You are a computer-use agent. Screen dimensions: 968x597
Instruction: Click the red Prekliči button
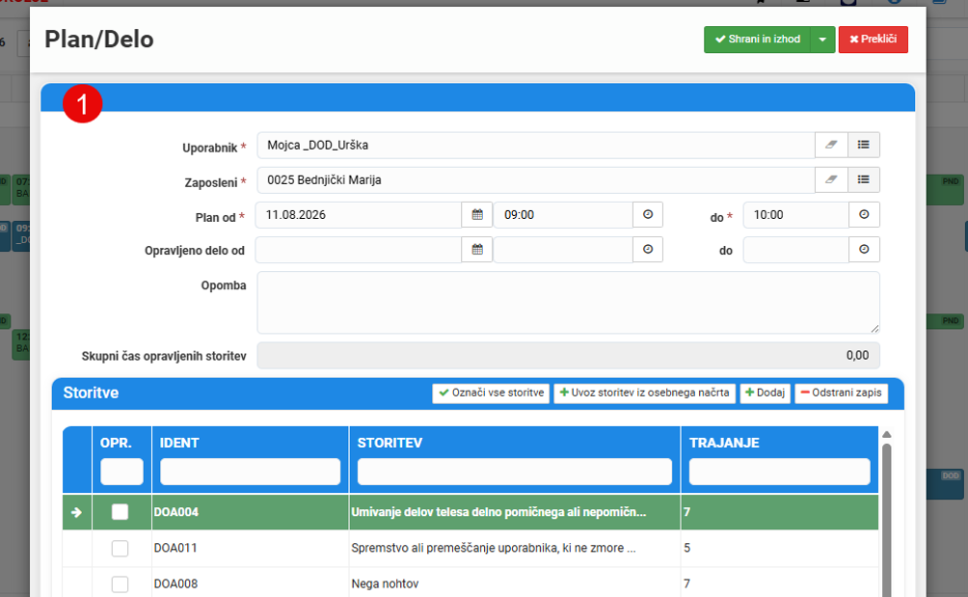[873, 40]
